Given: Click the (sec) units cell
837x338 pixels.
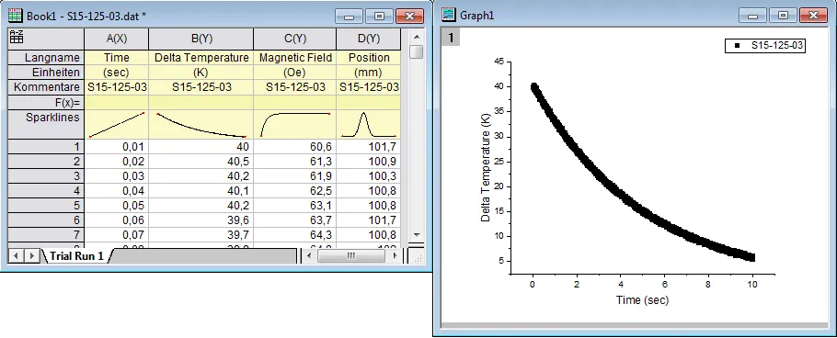Looking at the screenshot, I should 117,72.
